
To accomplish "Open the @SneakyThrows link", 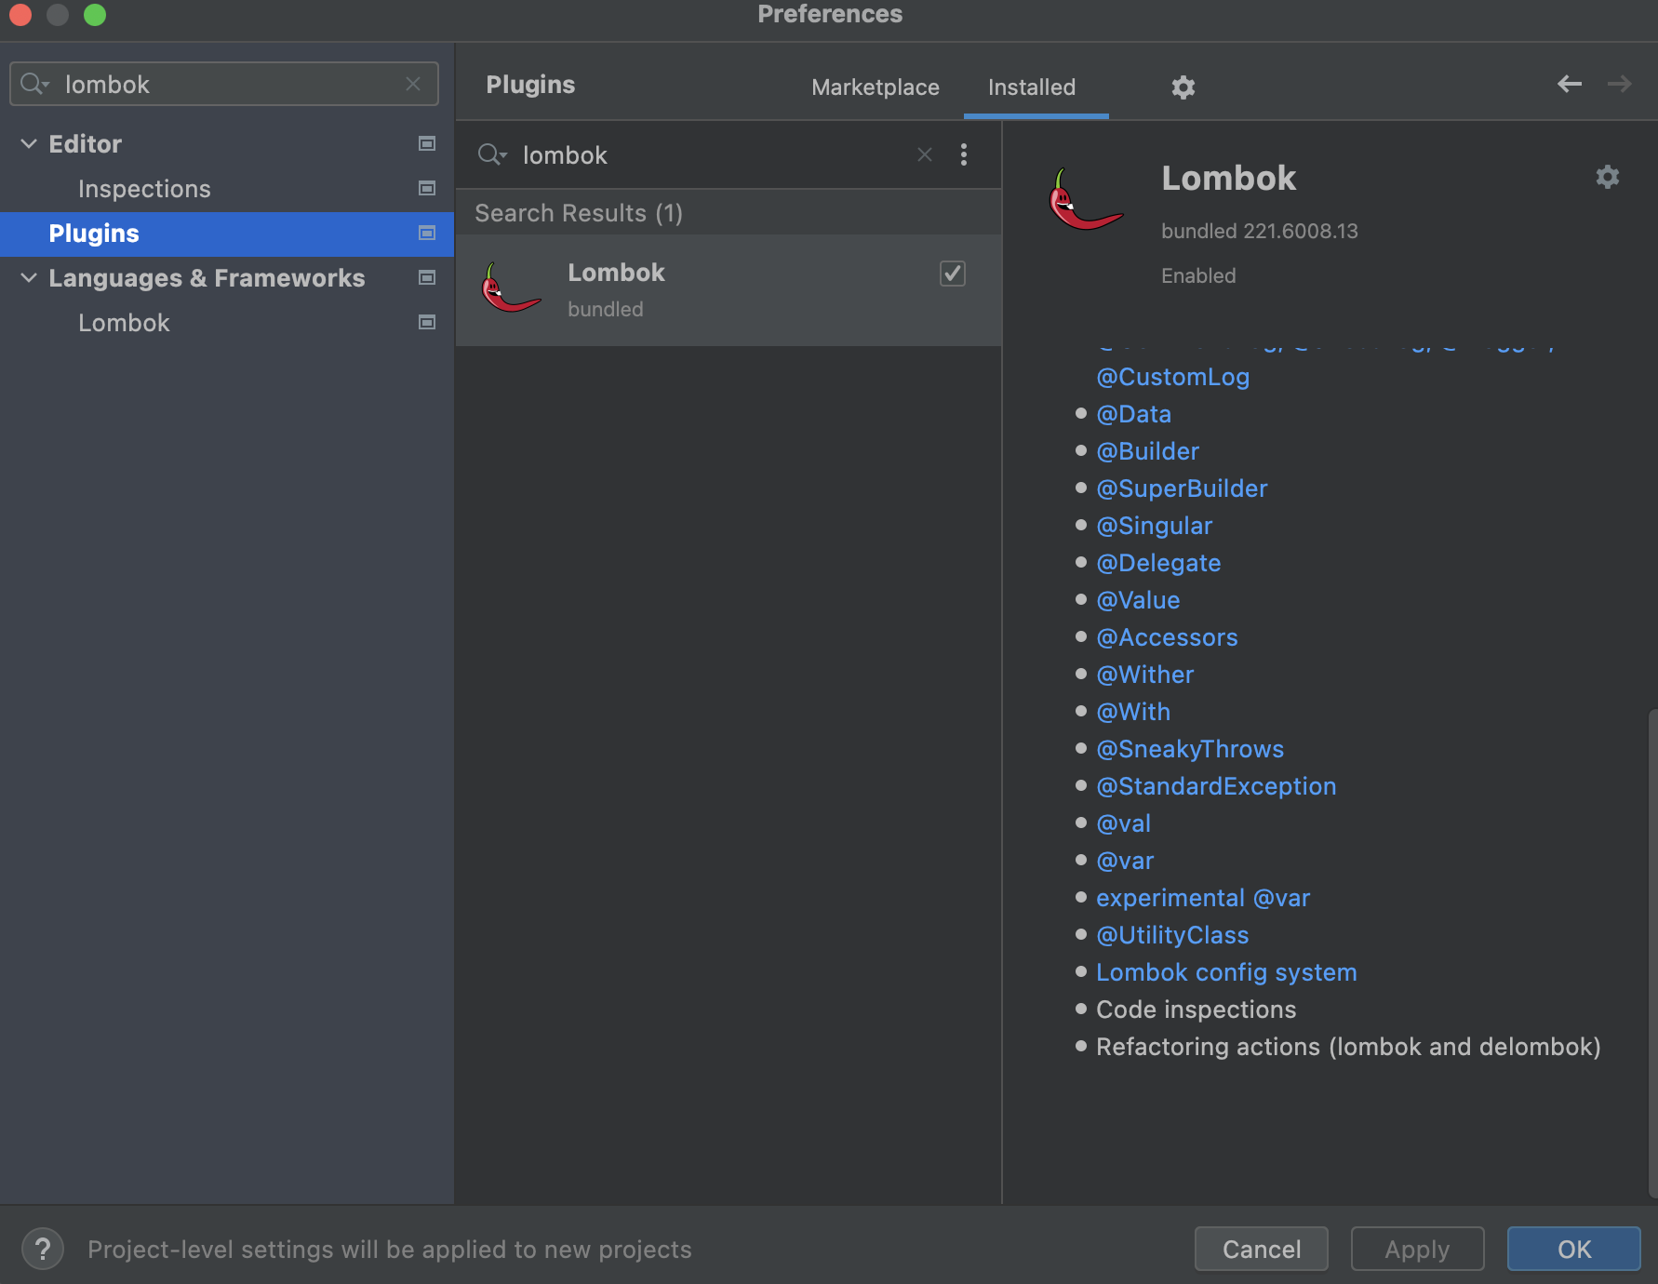I will click(1190, 749).
